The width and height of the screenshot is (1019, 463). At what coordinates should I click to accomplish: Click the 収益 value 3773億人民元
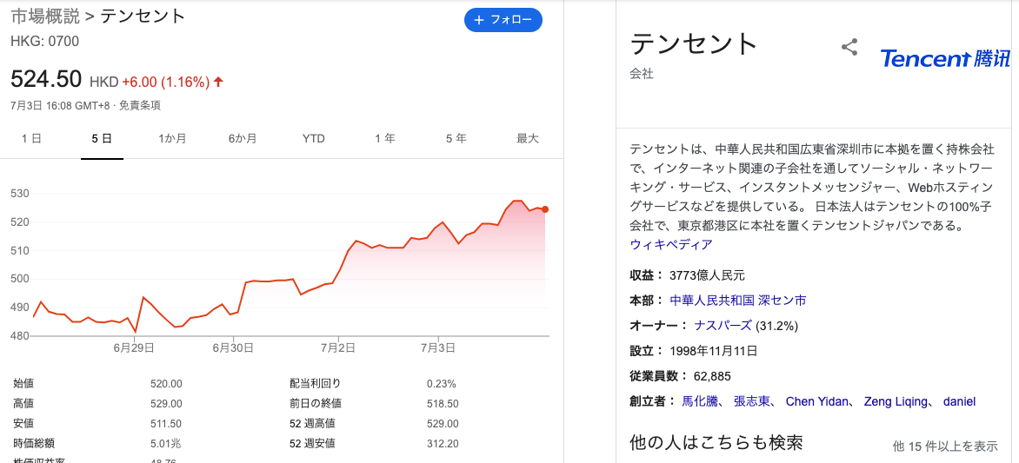pos(707,275)
